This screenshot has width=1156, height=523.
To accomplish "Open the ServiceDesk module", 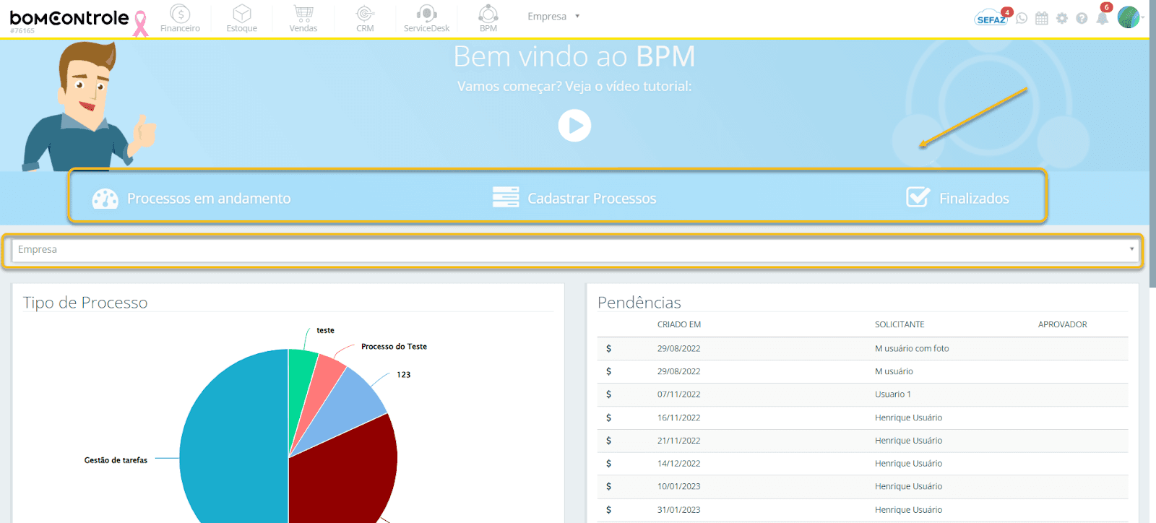I will click(x=426, y=18).
